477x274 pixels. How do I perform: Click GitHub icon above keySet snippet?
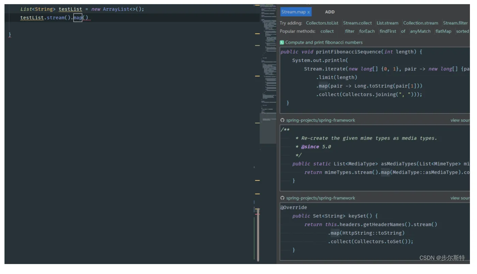[x=282, y=198]
